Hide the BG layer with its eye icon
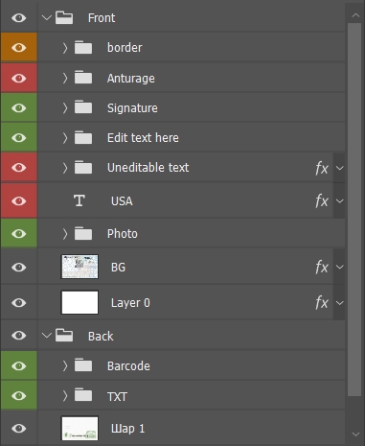 tap(19, 267)
